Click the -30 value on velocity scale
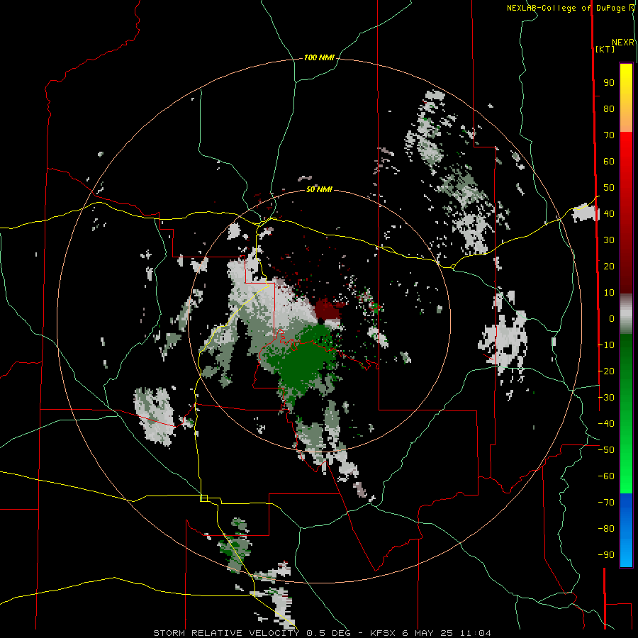Screen dimensions: 638x638 click(x=606, y=398)
